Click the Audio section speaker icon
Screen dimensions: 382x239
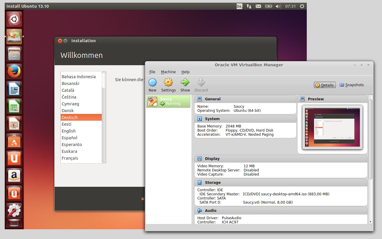click(200, 211)
